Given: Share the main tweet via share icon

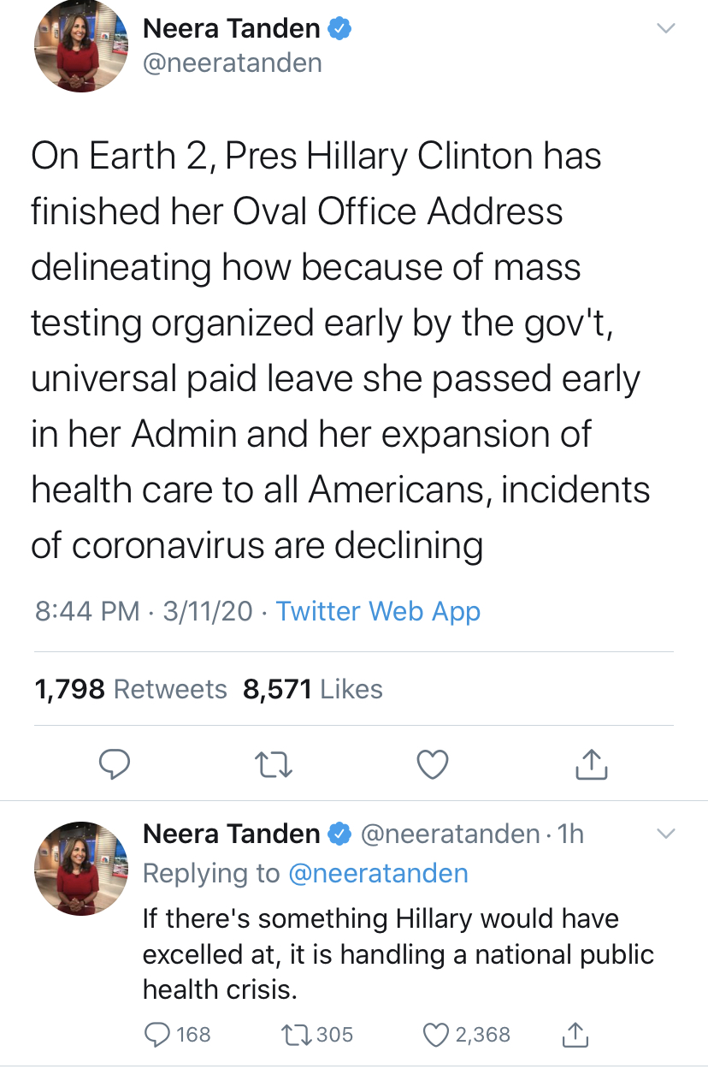Looking at the screenshot, I should pos(592,763).
